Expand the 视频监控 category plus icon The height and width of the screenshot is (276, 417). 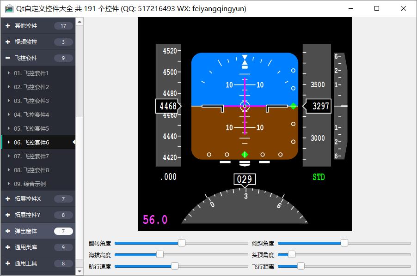[8, 42]
